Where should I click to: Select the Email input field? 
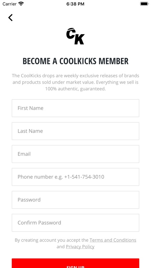click(75, 154)
